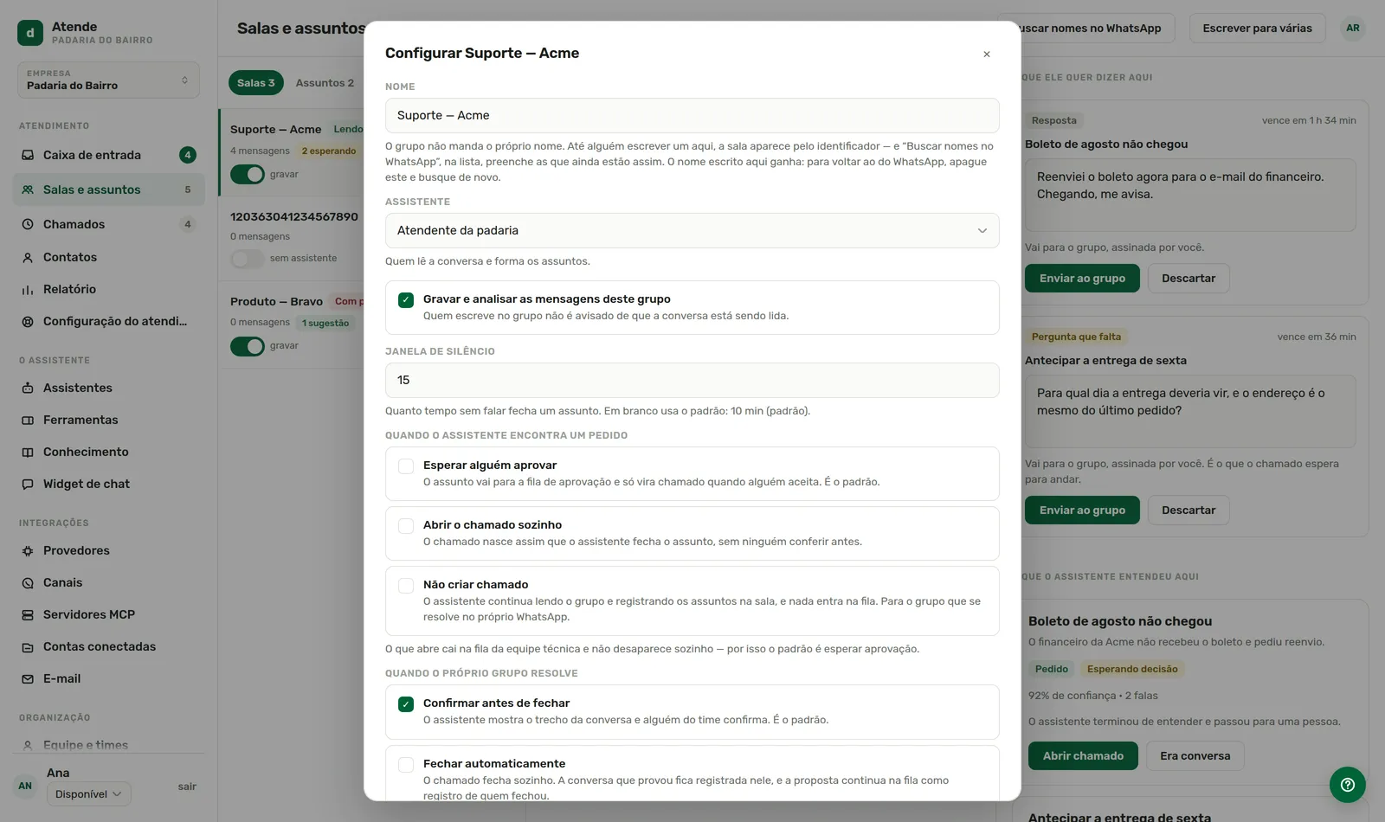Screen dimensions: 1385x822
Task: Select Não criar chamado option
Action: 406,585
